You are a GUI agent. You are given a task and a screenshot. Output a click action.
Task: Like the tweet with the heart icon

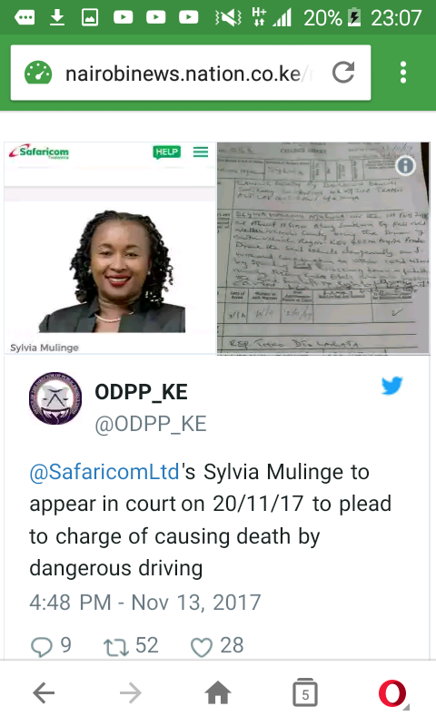202,647
